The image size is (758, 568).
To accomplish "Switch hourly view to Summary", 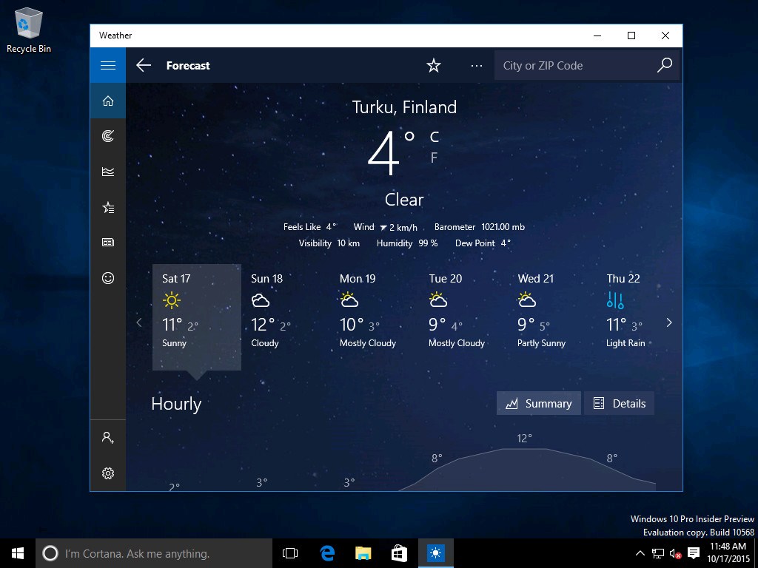I will tap(538, 404).
